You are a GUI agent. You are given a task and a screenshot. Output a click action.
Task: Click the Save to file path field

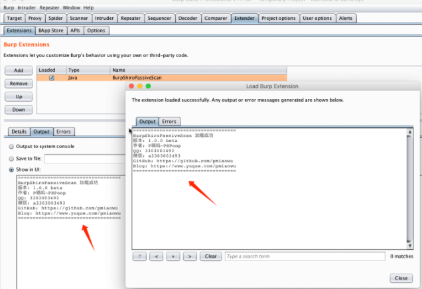[85, 159]
